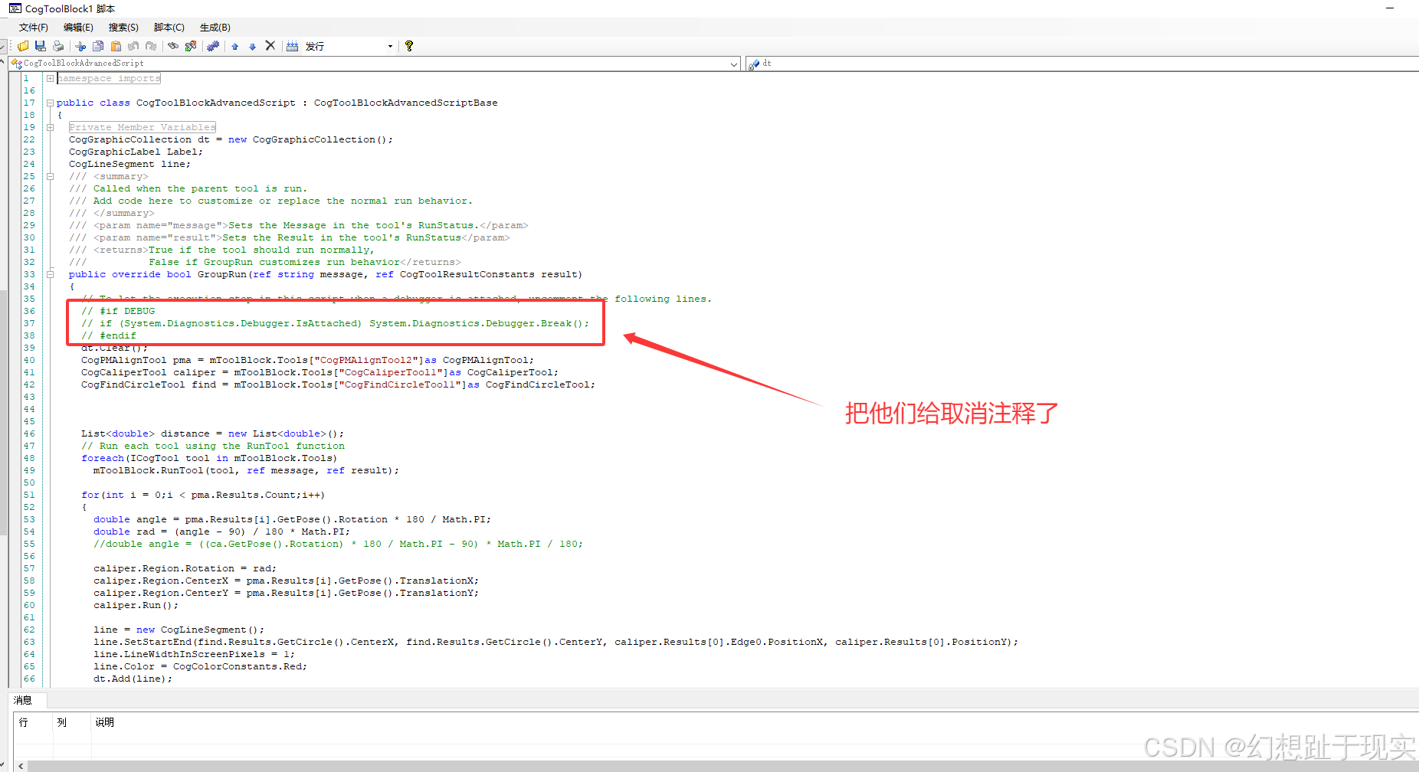
Task: Open the 发行 build configuration dropdown
Action: click(x=390, y=46)
